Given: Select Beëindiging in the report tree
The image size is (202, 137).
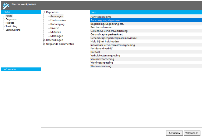Looking at the screenshot, I should tap(57, 24).
